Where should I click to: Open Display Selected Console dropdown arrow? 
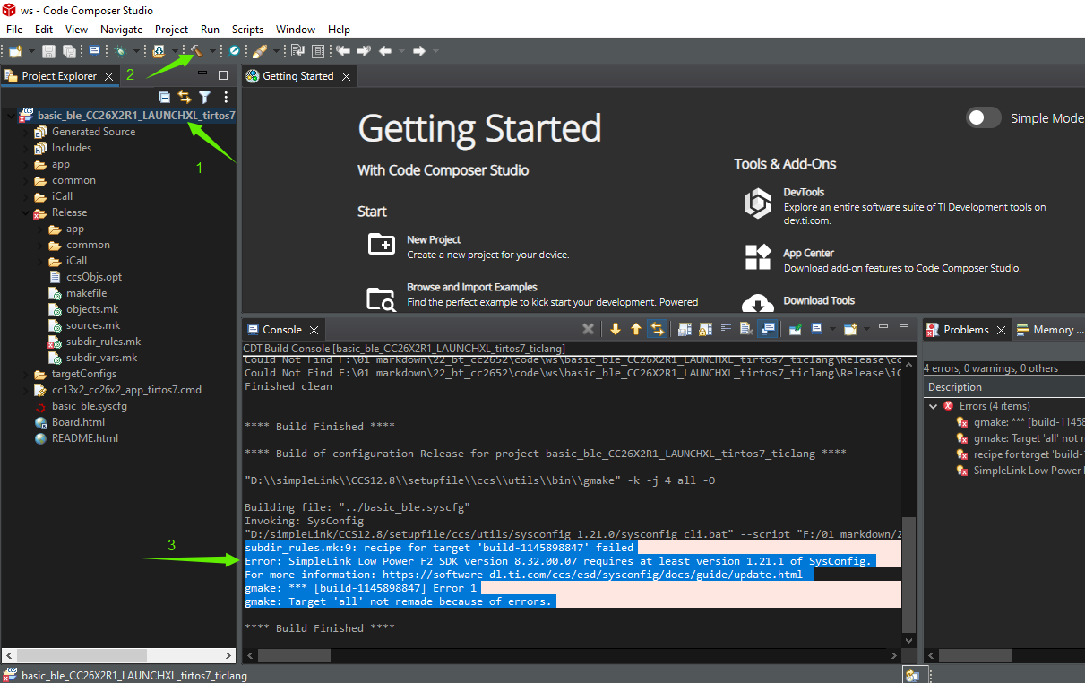(832, 329)
